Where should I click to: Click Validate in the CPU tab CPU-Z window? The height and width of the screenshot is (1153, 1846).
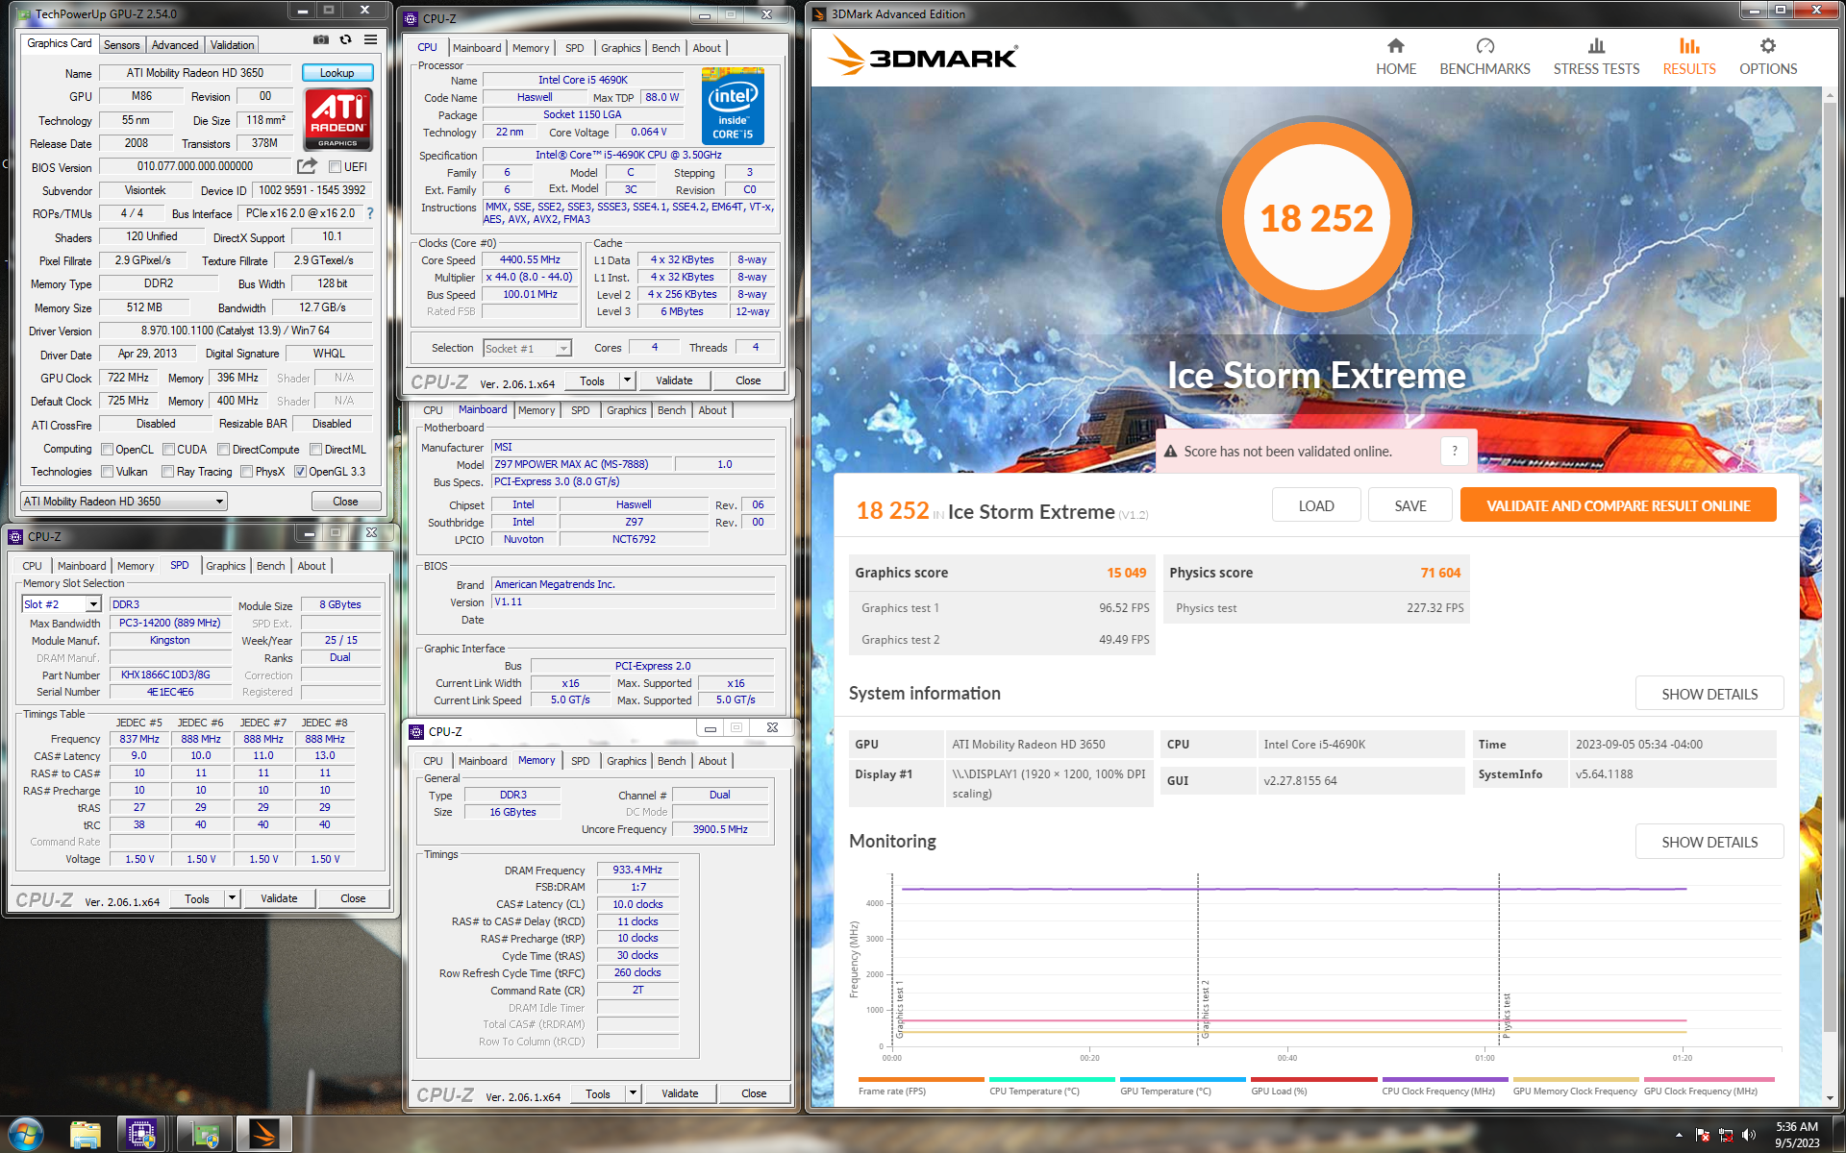(x=674, y=380)
